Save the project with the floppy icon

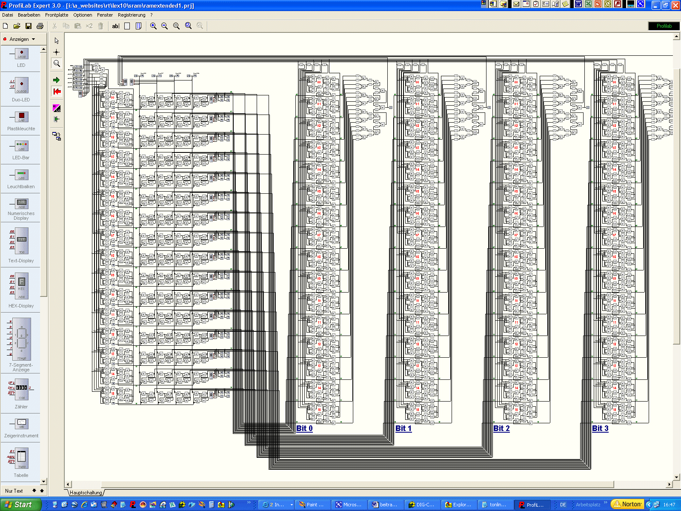(29, 26)
